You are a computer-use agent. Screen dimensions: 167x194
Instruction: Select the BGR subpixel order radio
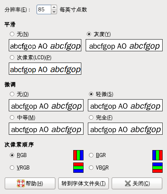click(91, 155)
